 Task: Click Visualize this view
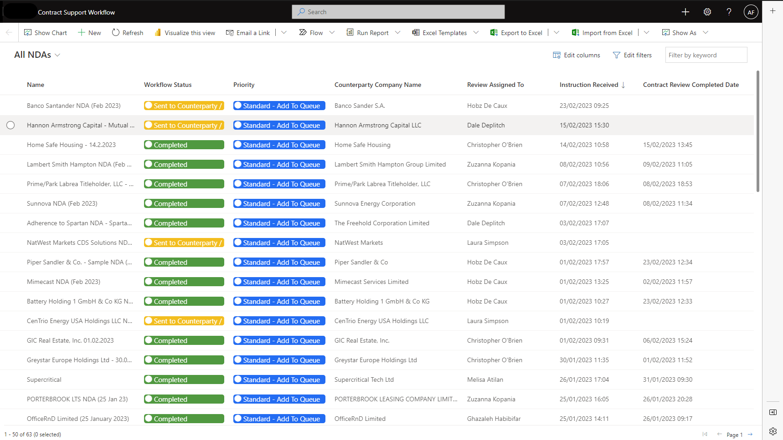[185, 33]
